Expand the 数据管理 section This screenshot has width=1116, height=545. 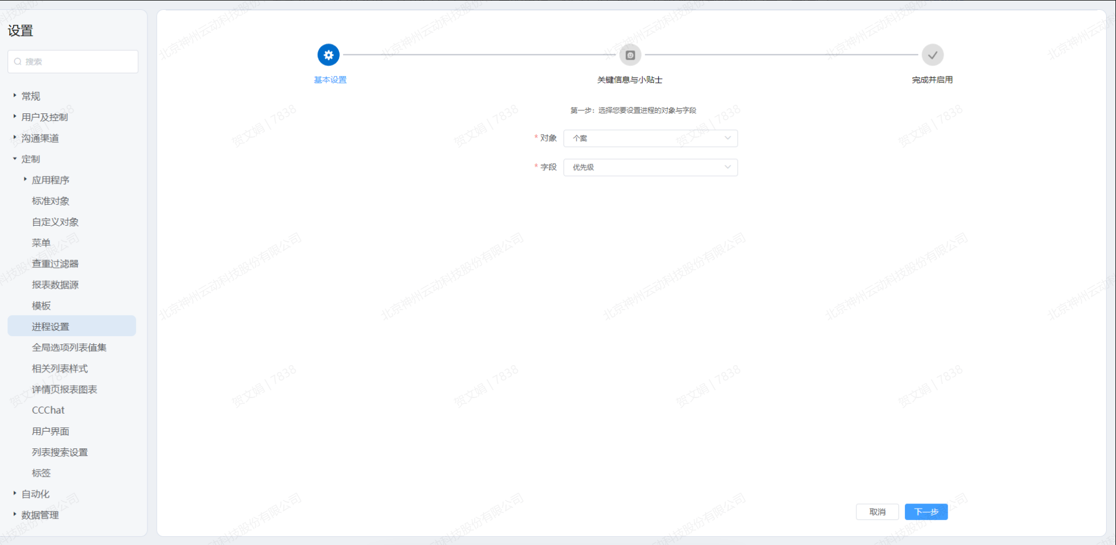point(15,514)
